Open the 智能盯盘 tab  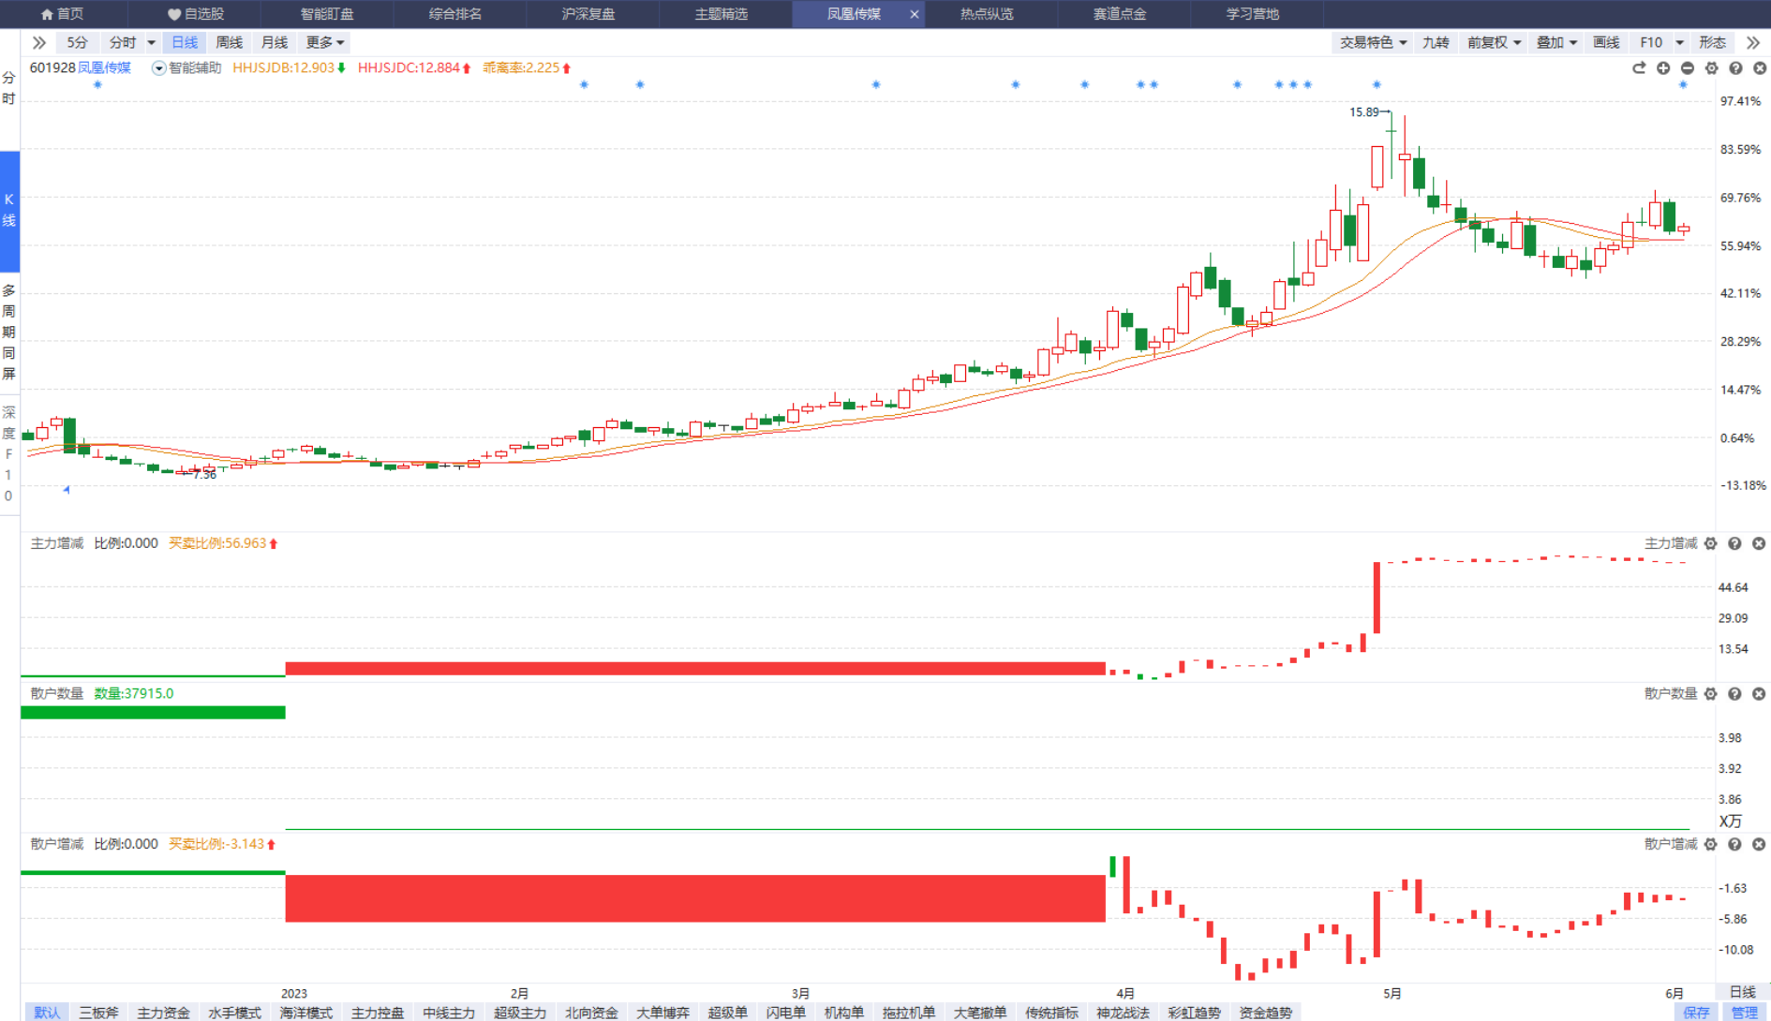[x=327, y=14]
